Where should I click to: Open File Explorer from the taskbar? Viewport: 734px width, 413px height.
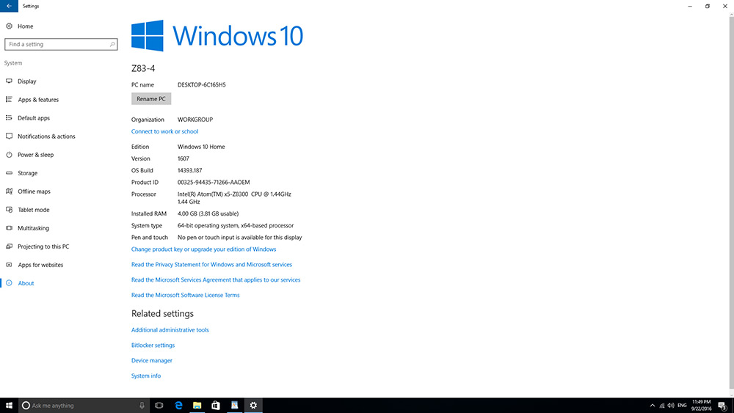point(197,405)
